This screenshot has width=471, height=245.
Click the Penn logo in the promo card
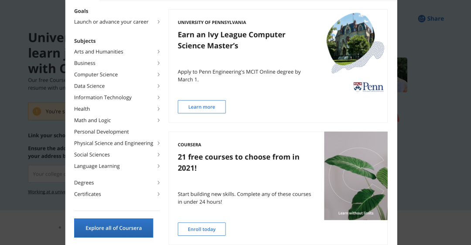click(x=369, y=87)
